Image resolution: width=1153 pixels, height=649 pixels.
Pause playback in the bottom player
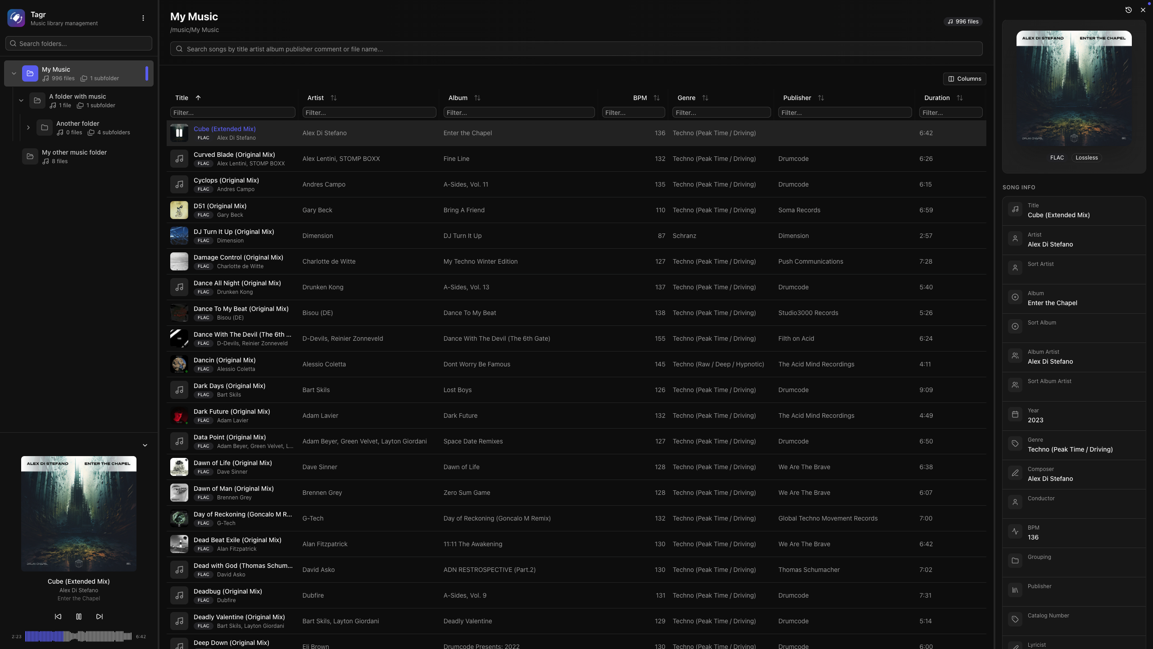(79, 617)
